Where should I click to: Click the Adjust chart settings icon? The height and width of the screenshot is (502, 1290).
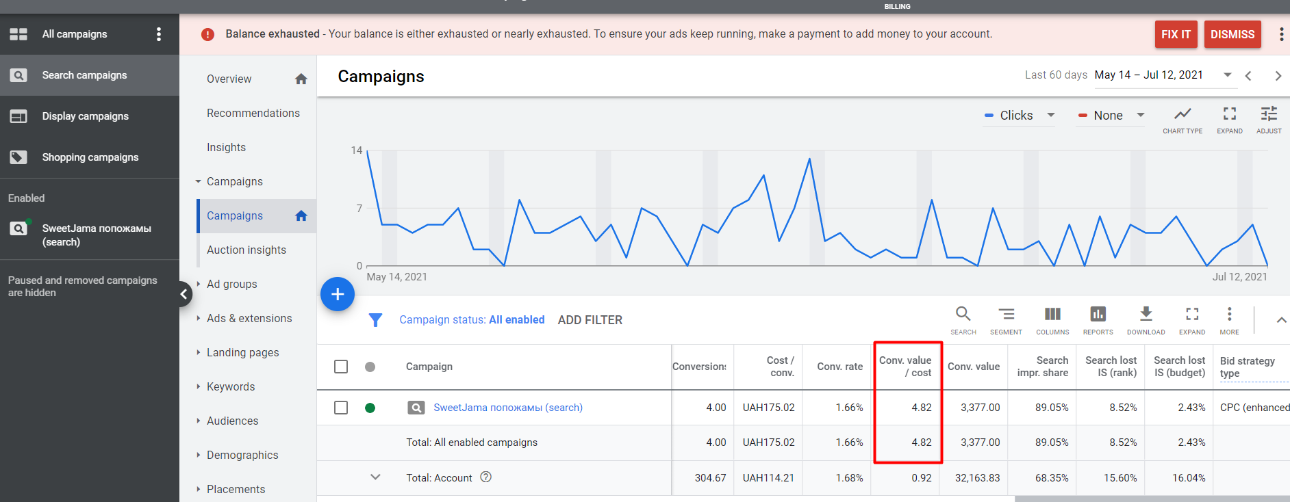[x=1269, y=114]
